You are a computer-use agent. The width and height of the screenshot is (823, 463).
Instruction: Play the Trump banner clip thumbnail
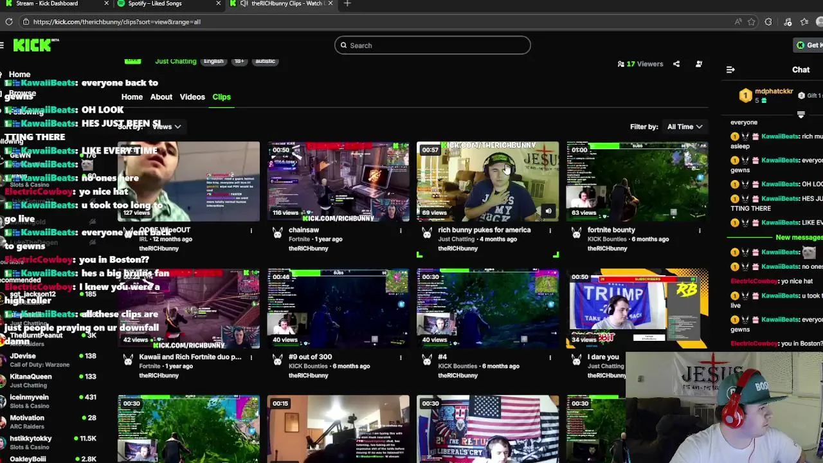[637, 309]
